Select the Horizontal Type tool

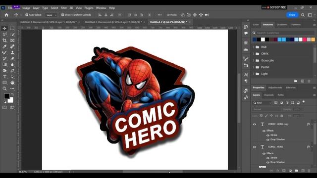pos(4,77)
